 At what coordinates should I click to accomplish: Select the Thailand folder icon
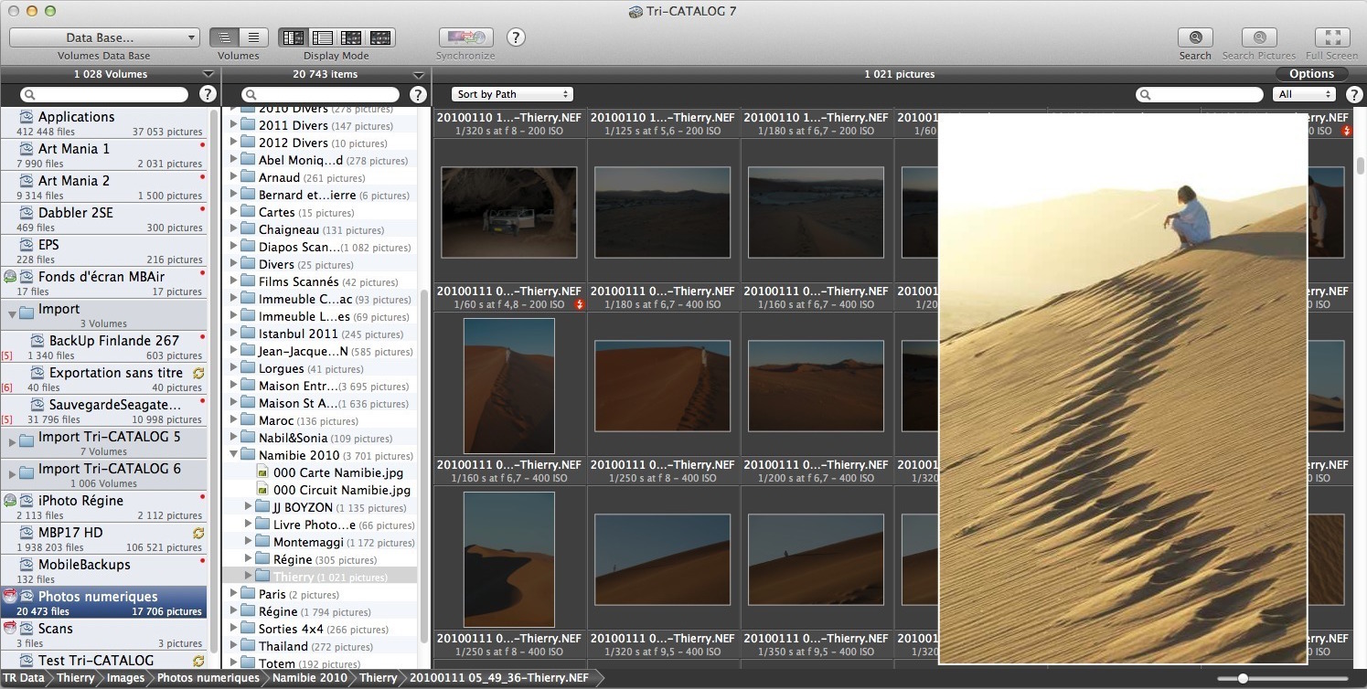247,646
